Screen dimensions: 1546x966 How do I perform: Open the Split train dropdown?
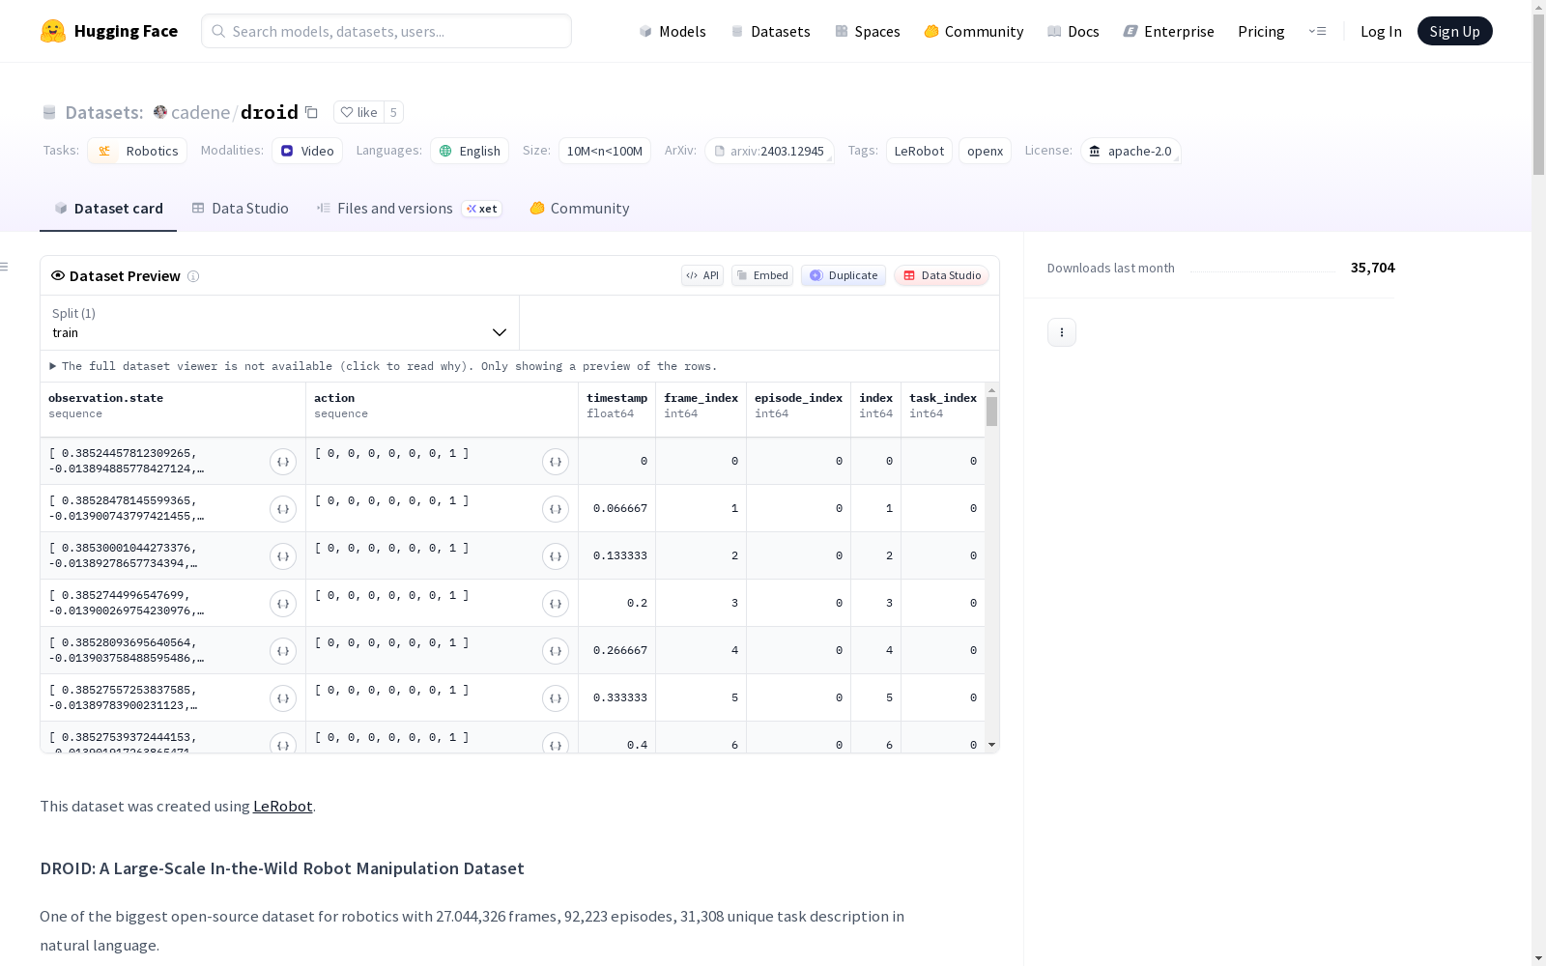click(x=280, y=323)
